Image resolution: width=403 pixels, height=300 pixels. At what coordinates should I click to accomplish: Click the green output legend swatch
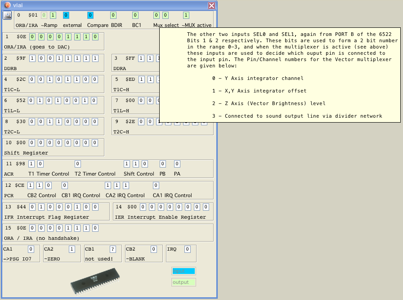[x=184, y=282]
